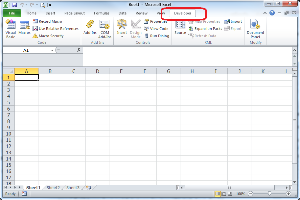Screen dimensions: 300x200
Task: Collapse the formula bar expander
Action: tap(294, 50)
